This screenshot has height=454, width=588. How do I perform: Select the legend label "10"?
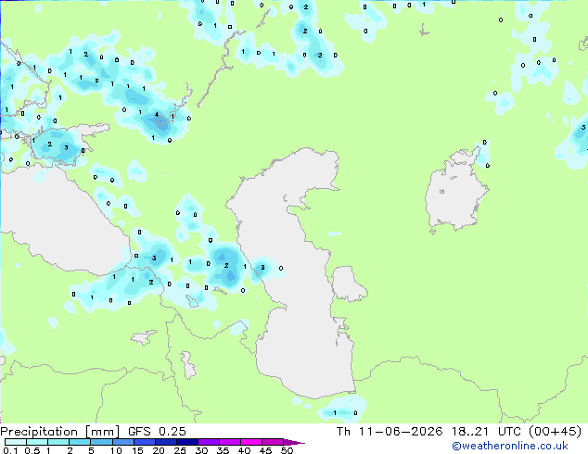tap(116, 450)
